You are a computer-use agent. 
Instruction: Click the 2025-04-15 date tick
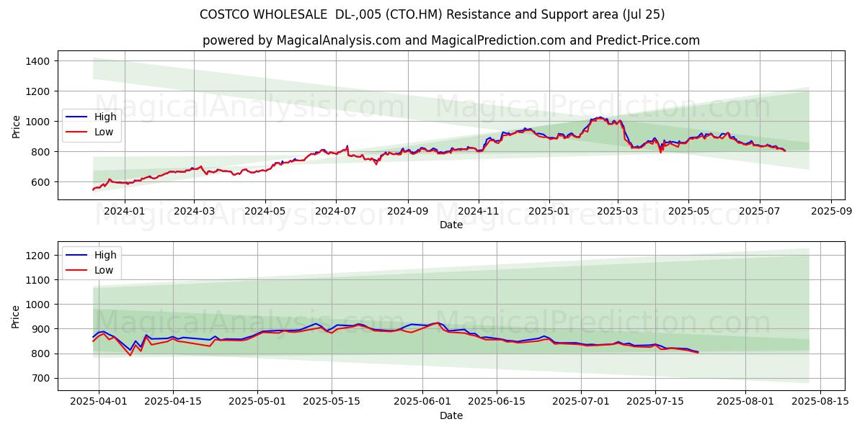[x=173, y=401]
